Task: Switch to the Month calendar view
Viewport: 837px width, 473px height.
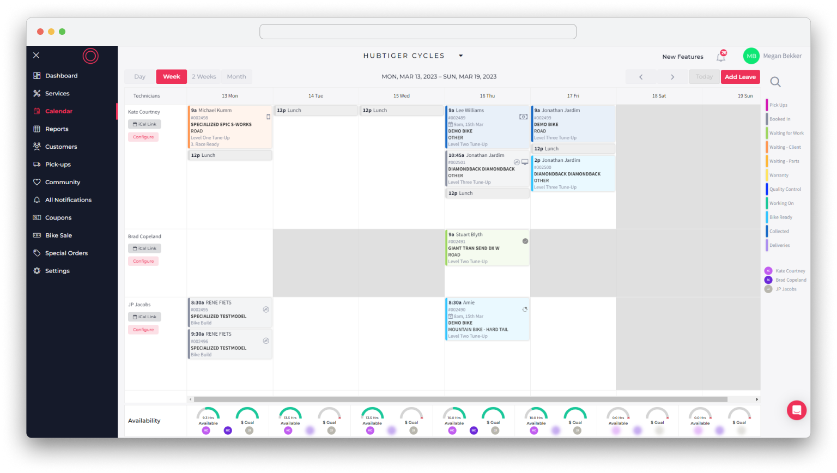Action: (x=236, y=76)
